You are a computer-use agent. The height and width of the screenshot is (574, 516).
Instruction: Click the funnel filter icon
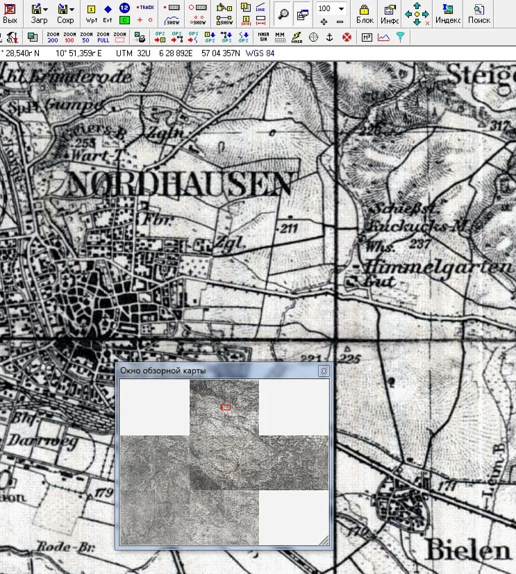(400, 37)
